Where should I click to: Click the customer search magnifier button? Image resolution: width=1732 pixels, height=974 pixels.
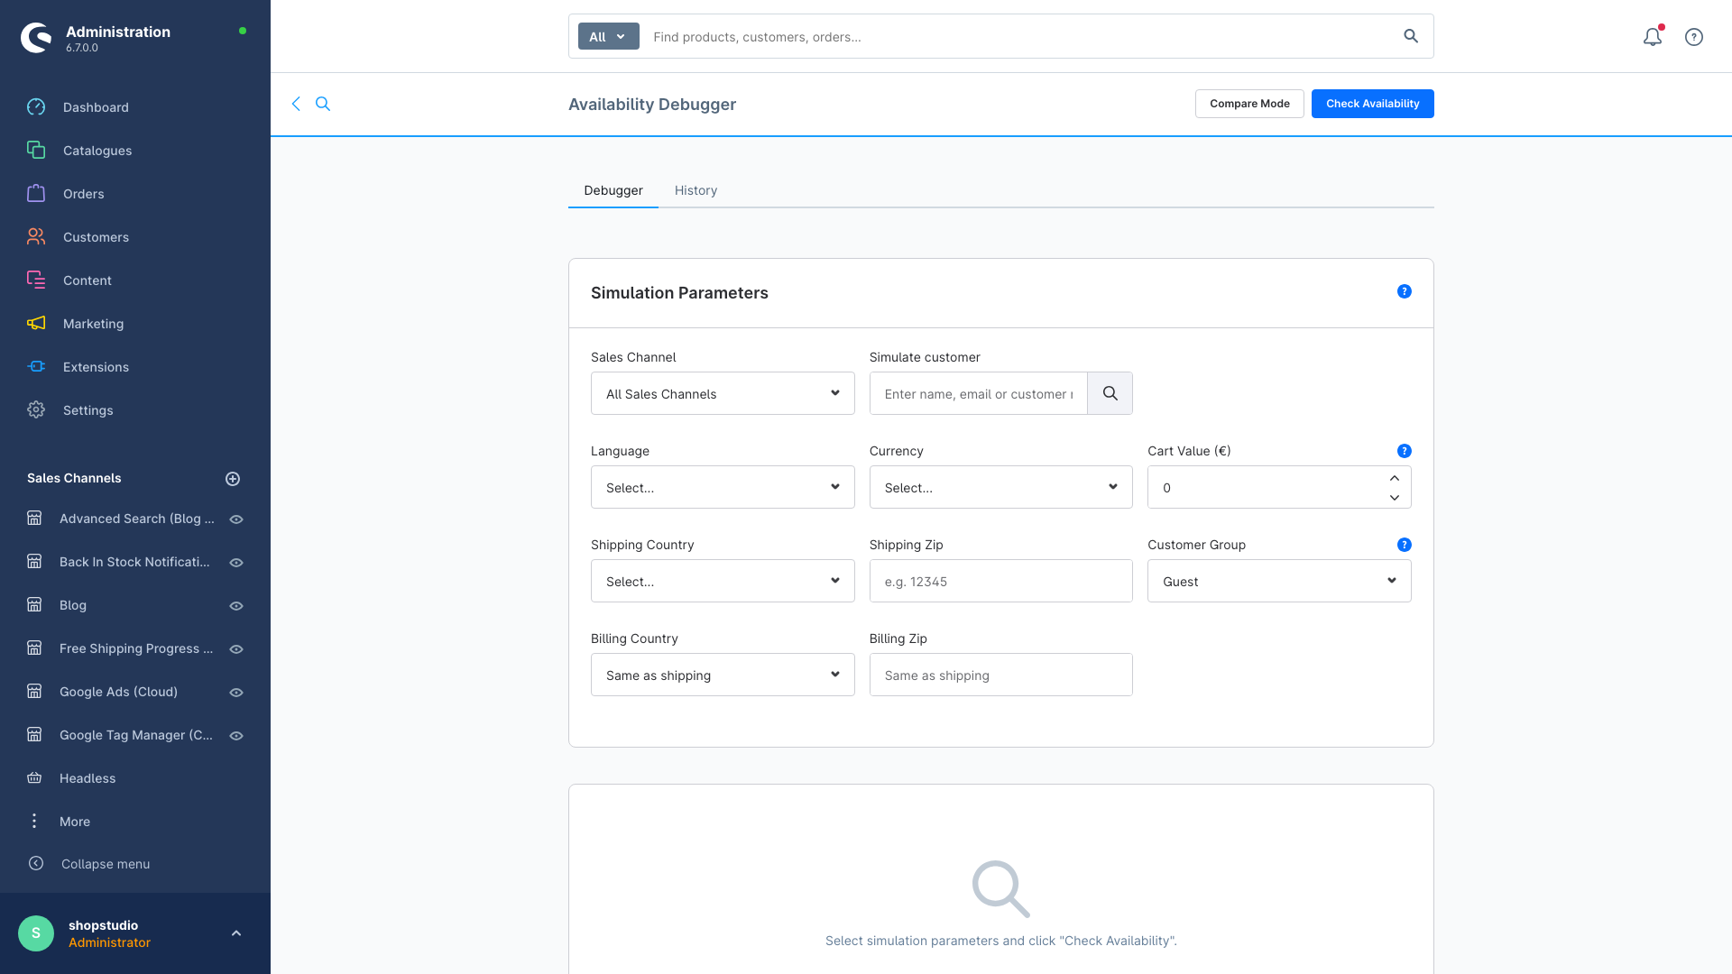(1110, 393)
